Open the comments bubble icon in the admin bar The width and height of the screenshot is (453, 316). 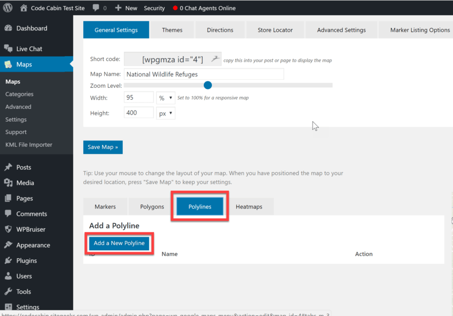[96, 8]
